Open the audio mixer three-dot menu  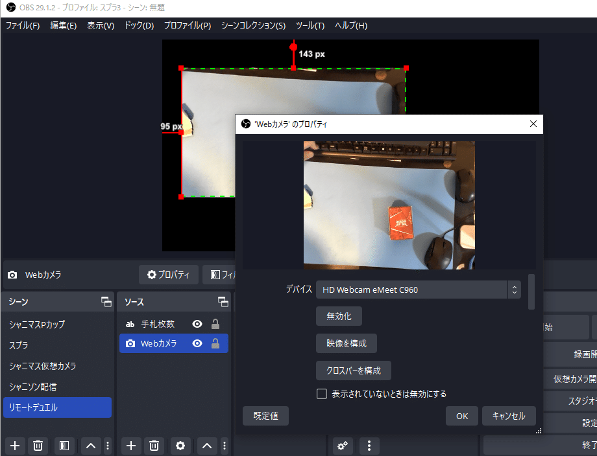coord(369,446)
